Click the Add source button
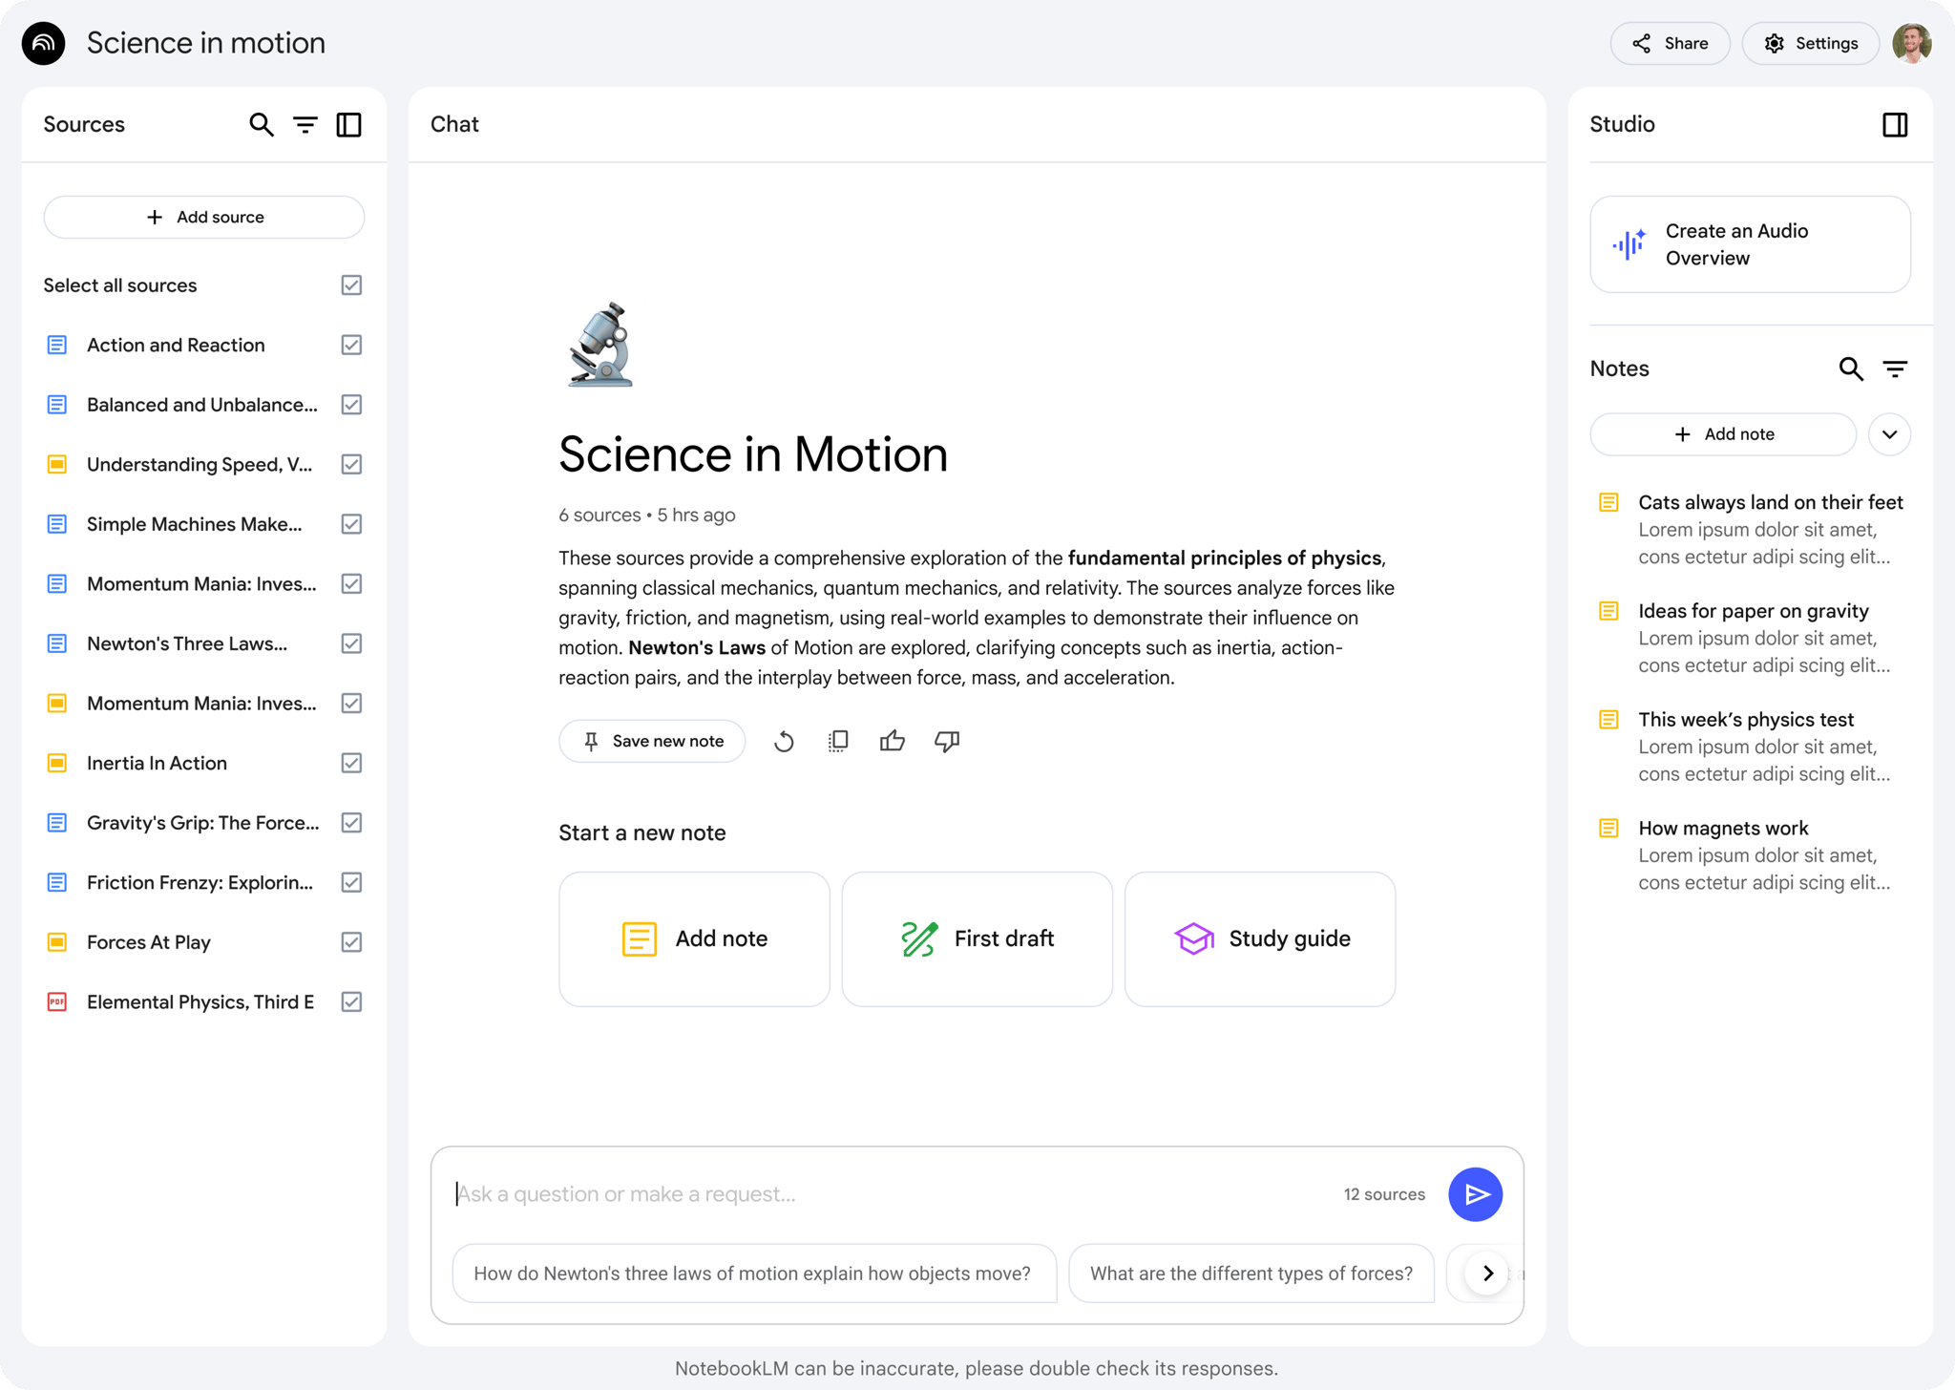The image size is (1955, 1390). [204, 218]
